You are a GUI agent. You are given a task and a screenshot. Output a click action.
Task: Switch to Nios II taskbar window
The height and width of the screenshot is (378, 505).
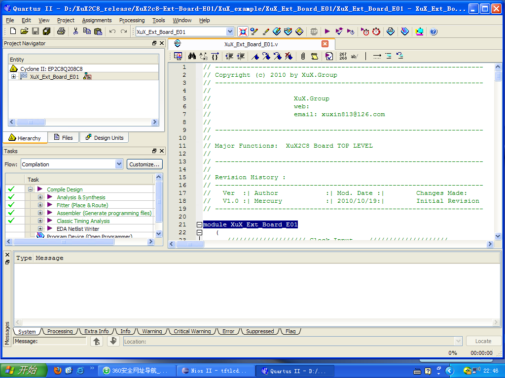[x=216, y=371]
